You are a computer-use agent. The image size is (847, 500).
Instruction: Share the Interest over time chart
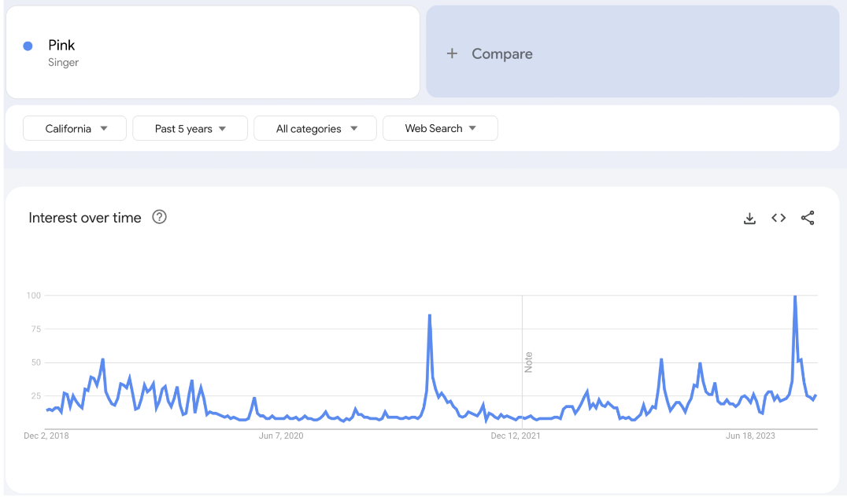point(808,219)
